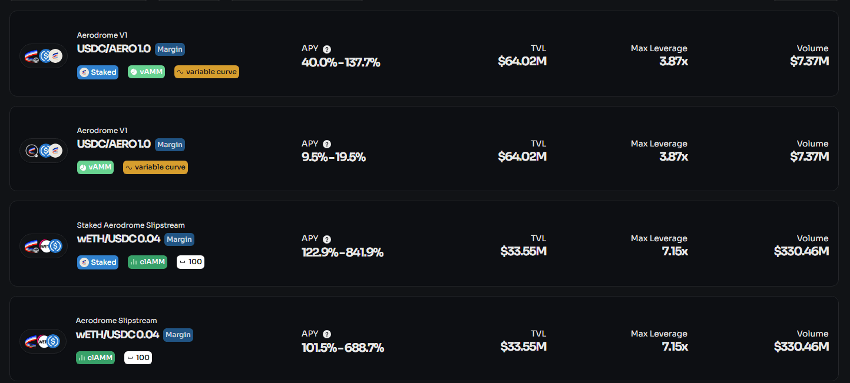850x383 pixels.
Task: Click token icons of 9.5% APY USDC/AERO pool
Action: tap(44, 151)
